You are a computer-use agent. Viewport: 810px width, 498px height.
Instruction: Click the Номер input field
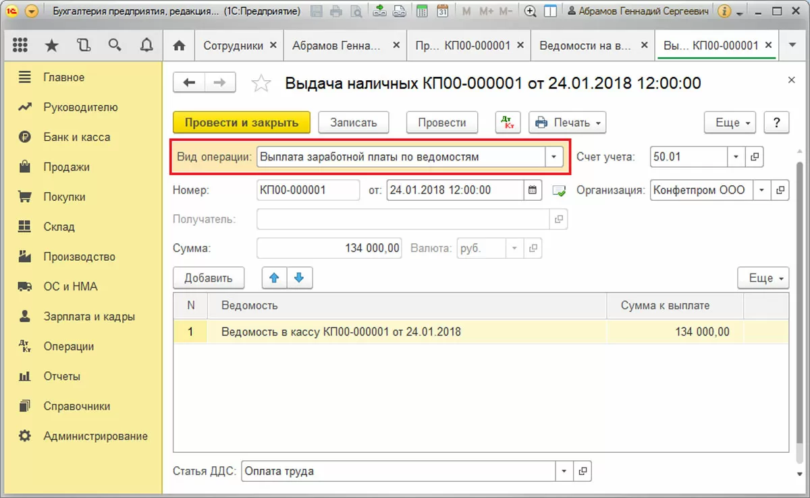[x=308, y=190]
